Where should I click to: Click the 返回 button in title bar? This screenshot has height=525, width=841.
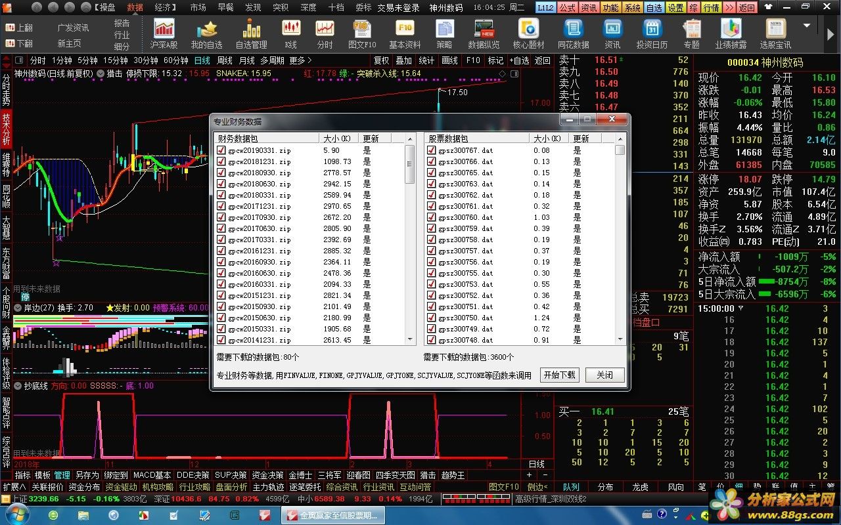coord(747,7)
